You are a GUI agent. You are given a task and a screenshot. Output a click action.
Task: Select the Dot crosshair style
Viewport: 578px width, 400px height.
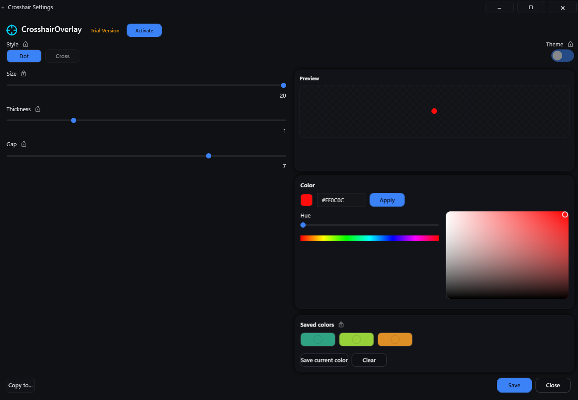click(24, 56)
